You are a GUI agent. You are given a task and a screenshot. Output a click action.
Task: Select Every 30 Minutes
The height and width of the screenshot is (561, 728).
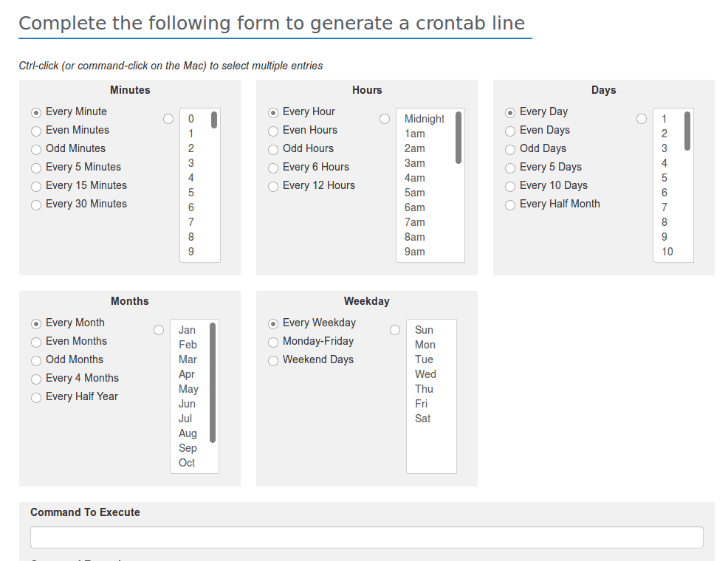pyautogui.click(x=35, y=204)
